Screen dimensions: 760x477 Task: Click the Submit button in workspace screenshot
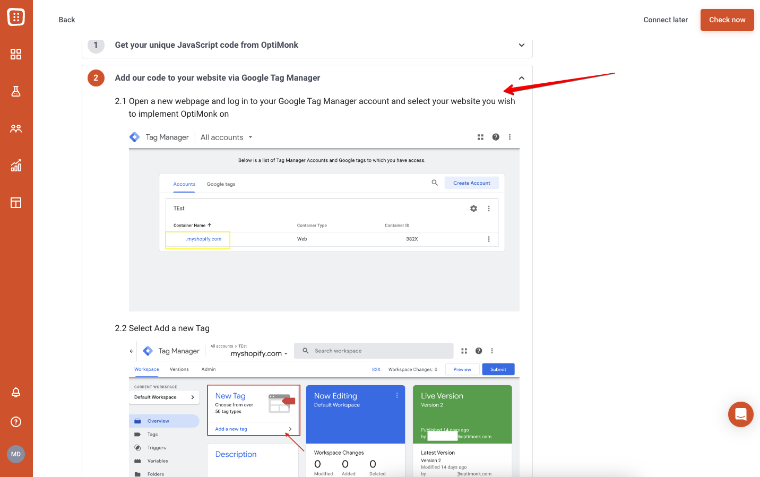coord(498,369)
